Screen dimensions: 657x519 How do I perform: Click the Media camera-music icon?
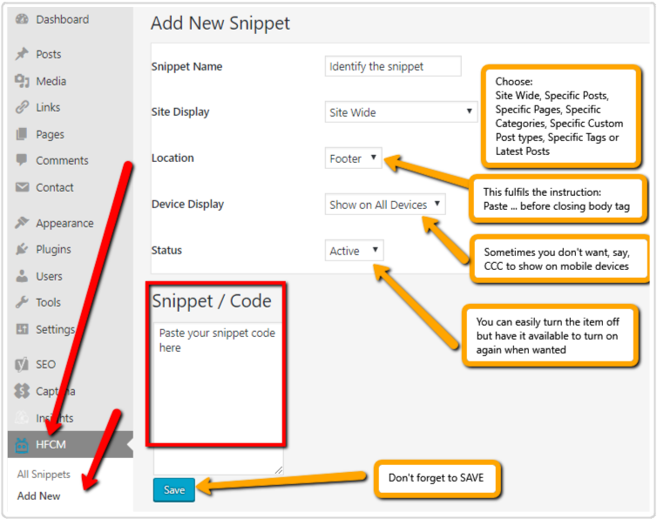(22, 81)
